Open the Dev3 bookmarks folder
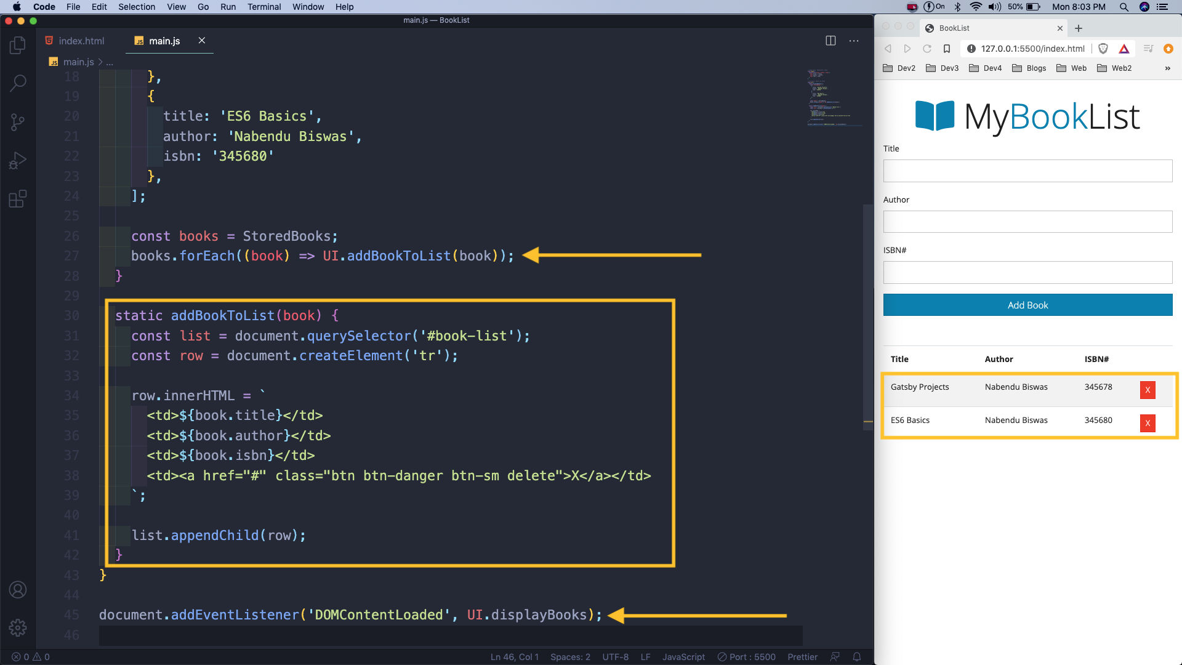Screen dimensions: 1182x665 pos(942,68)
